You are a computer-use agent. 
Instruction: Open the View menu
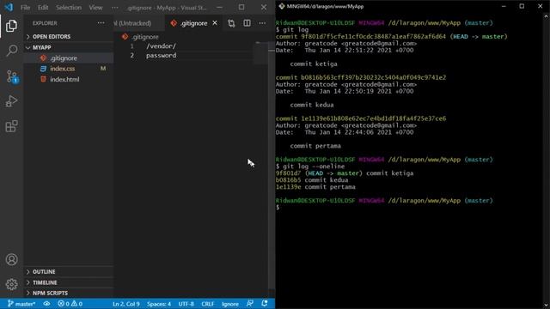click(x=95, y=8)
